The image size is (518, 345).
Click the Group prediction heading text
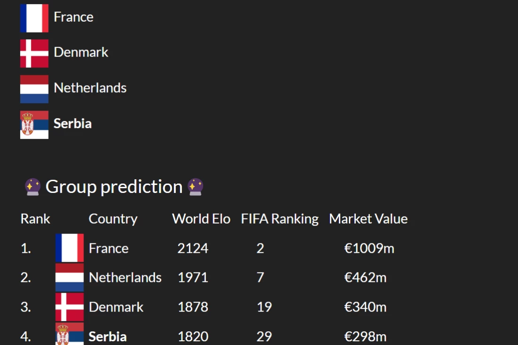(x=114, y=187)
